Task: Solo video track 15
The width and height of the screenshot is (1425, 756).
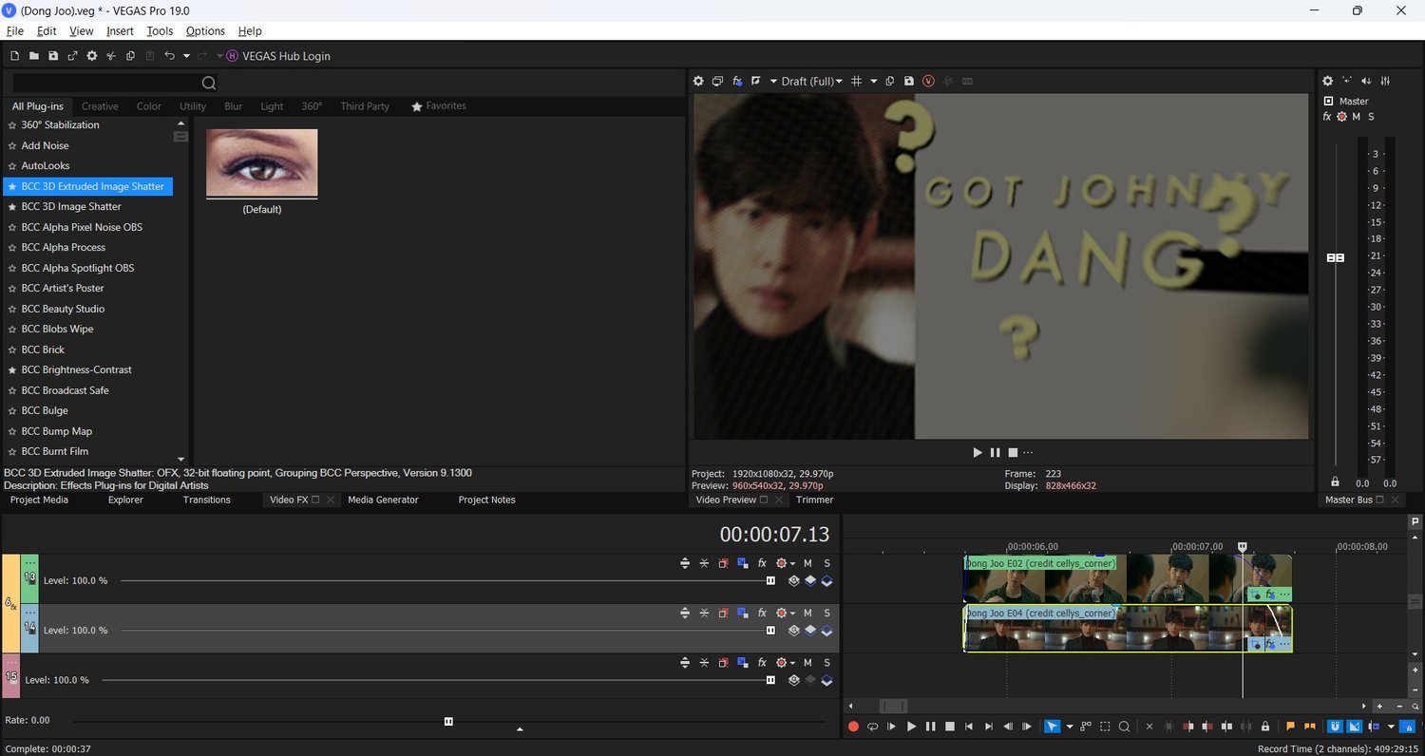Action: [826, 662]
